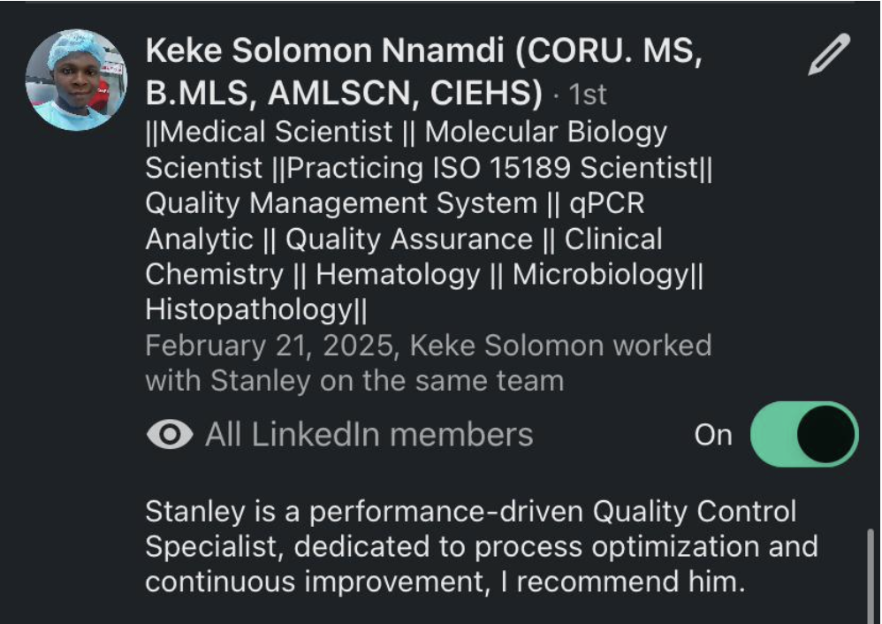Click the "Practicing ISO 15189 Scientist" text
Viewport: 882px width, 624px height.
[492, 168]
